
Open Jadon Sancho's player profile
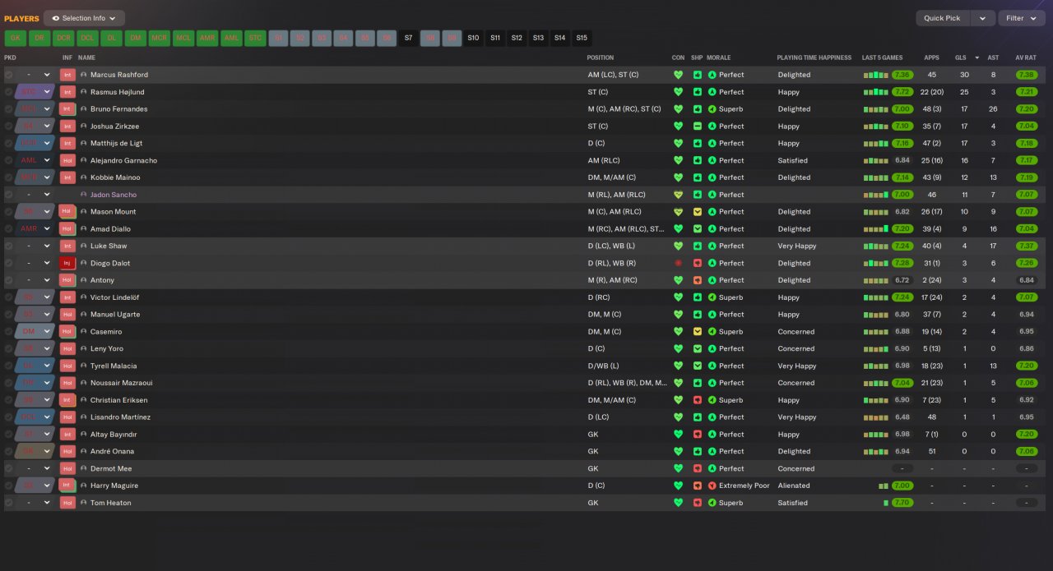pyautogui.click(x=114, y=195)
